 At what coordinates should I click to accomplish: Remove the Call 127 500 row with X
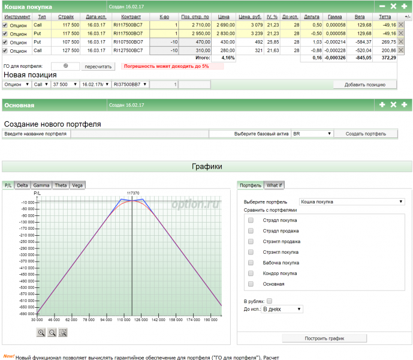402,50
